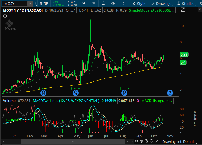202x145 pixels.
Task: Click the expand chart horizontally icon
Action: click(137, 141)
